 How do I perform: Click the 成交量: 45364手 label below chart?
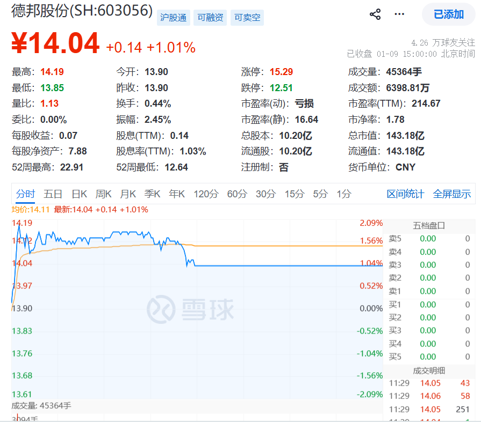click(x=41, y=406)
